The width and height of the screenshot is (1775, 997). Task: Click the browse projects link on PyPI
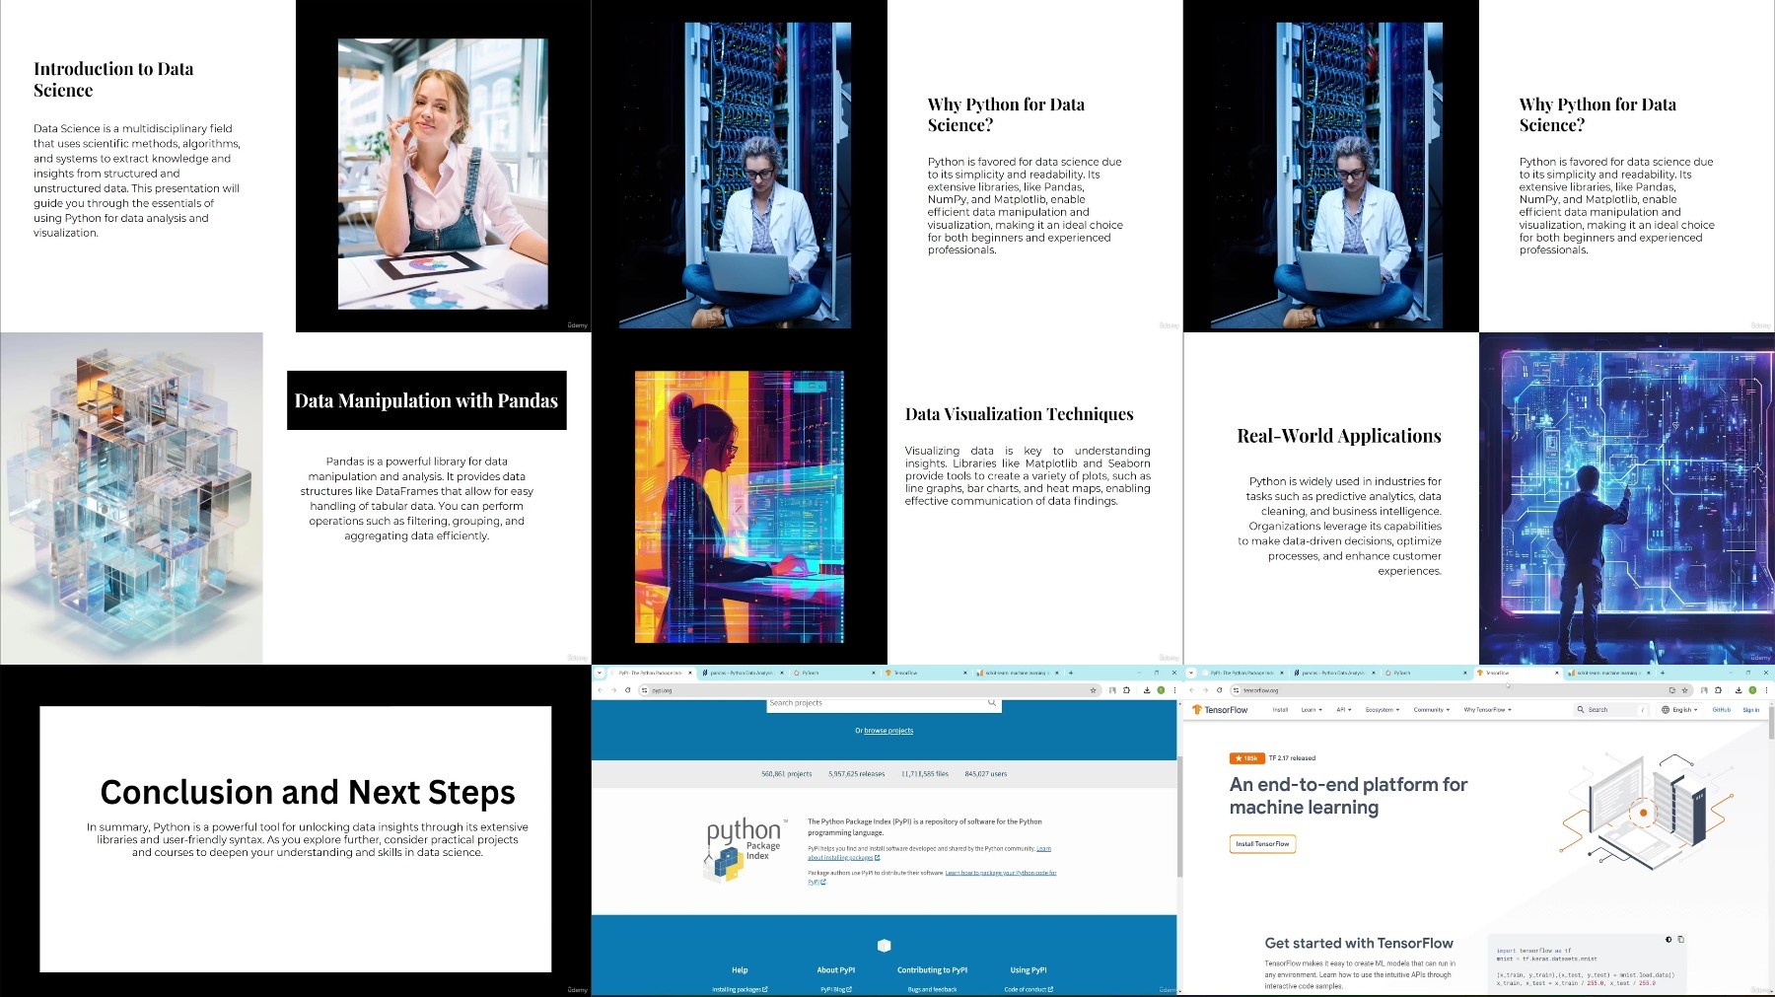pyautogui.click(x=888, y=731)
